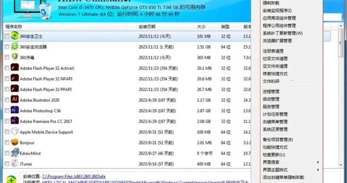Click the Apple Mobile Device Support icon
Screen dimensions: 347x183
point(14,131)
